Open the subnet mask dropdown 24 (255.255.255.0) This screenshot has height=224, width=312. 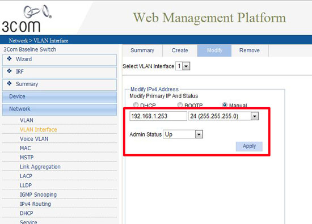click(224, 116)
